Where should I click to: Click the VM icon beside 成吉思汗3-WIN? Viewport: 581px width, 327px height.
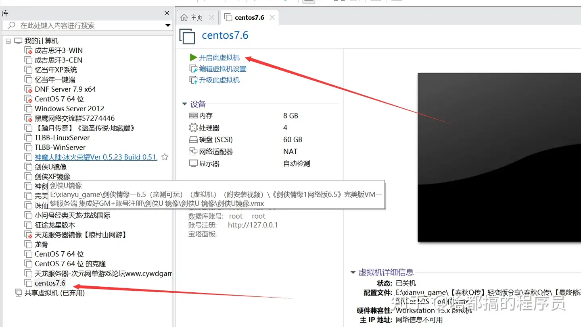coord(28,51)
